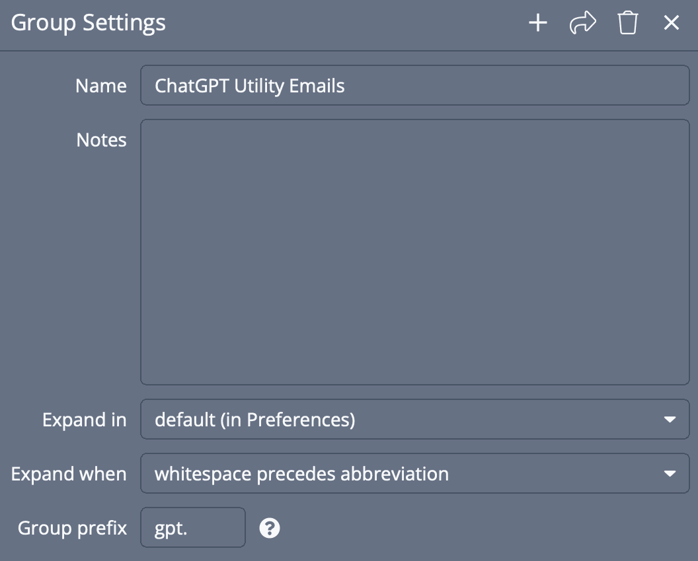
Task: Click the plus icon to add new snippet
Action: pyautogui.click(x=538, y=22)
